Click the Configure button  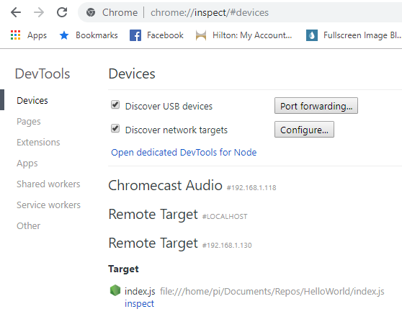click(304, 130)
